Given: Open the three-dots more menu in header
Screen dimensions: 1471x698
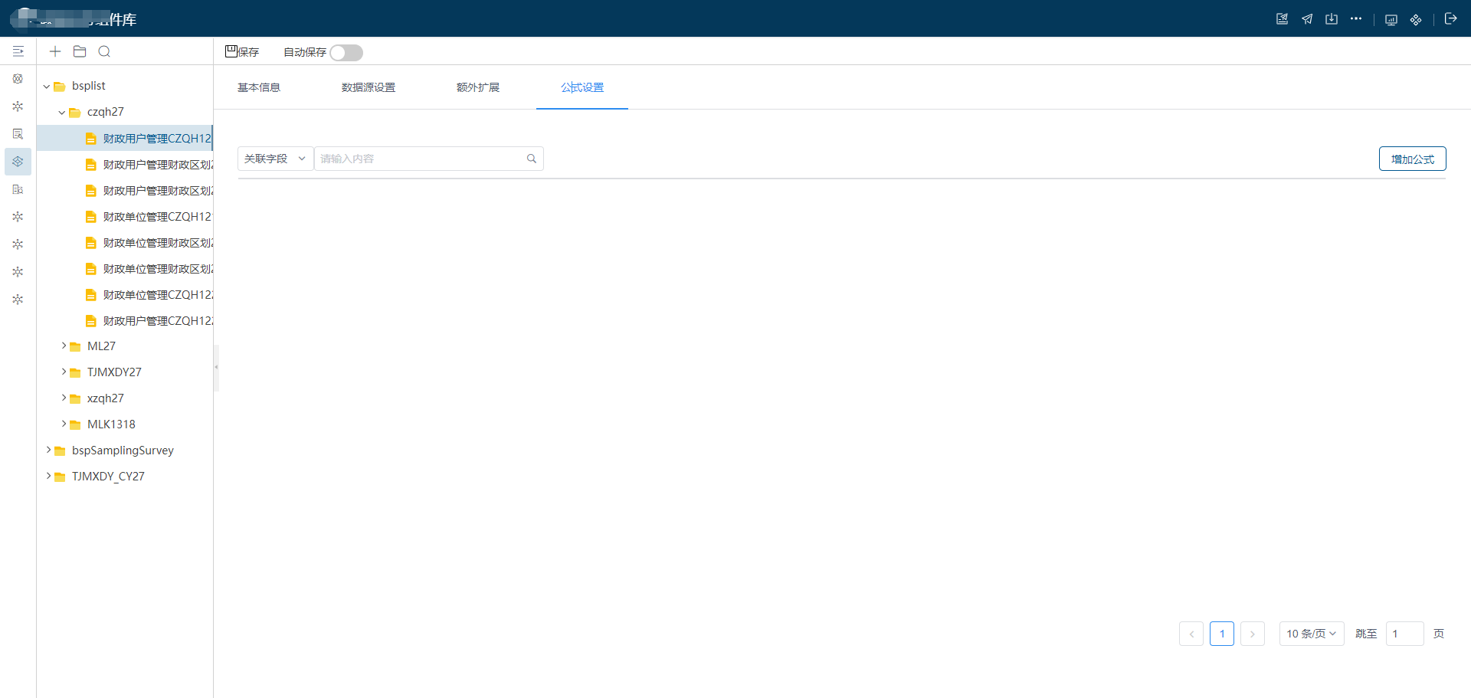Looking at the screenshot, I should coord(1356,18).
